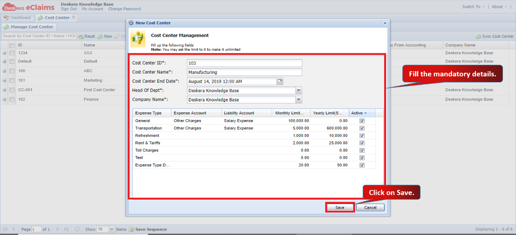Click the Sign Out link

(69, 9)
